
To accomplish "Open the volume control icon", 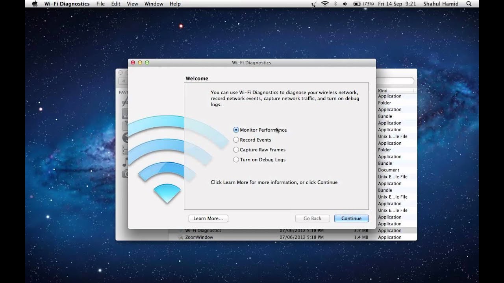I will click(x=345, y=4).
